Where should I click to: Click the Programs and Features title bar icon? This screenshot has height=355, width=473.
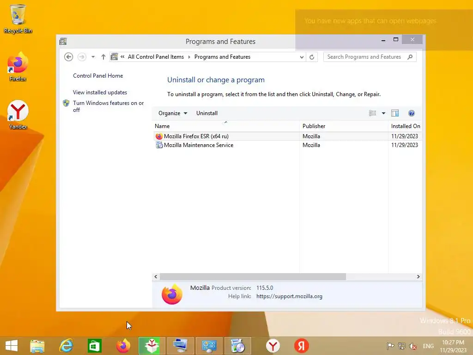coord(63,41)
